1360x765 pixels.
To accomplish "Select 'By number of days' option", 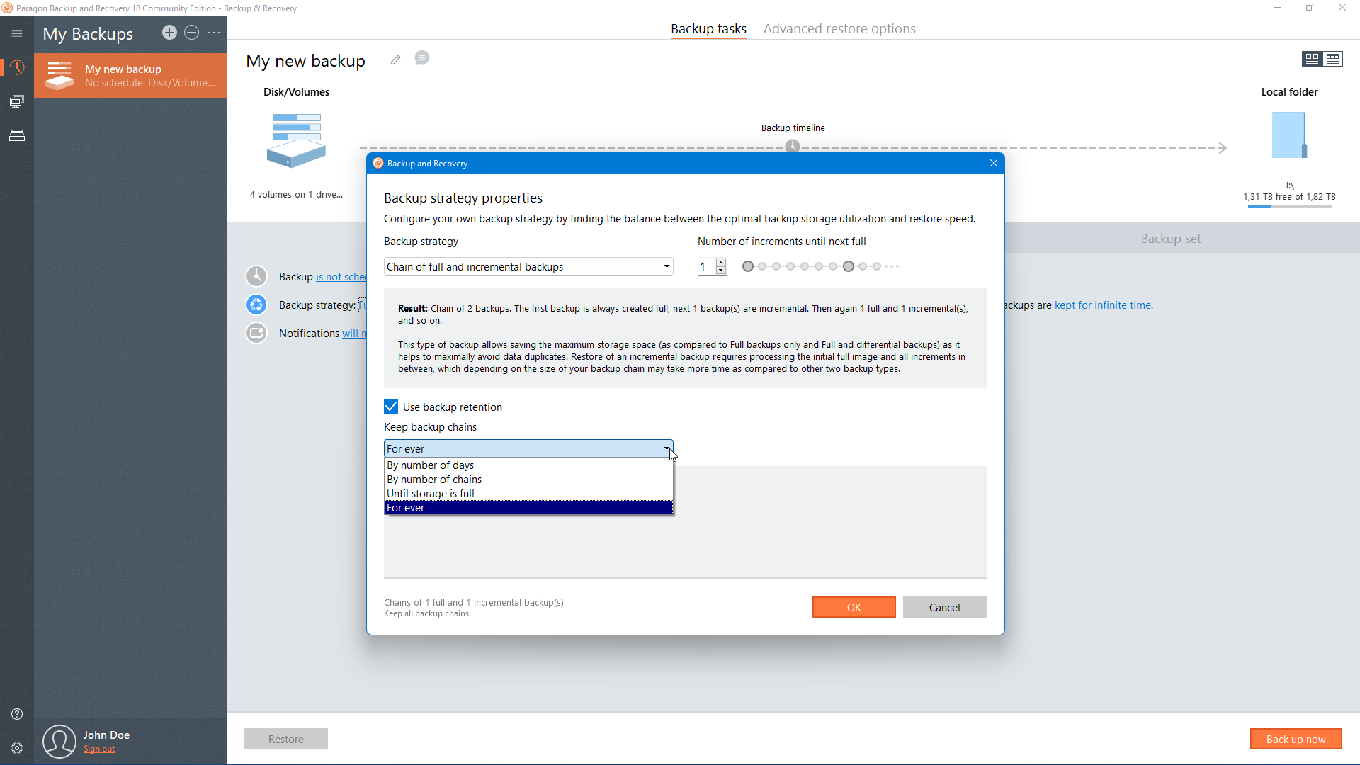I will (x=430, y=465).
